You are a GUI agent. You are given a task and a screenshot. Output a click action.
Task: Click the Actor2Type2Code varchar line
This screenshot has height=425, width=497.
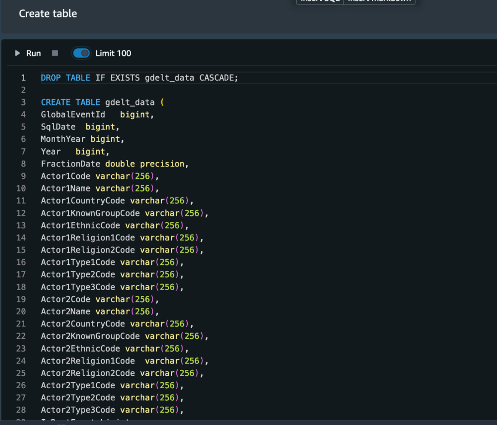pos(112,398)
